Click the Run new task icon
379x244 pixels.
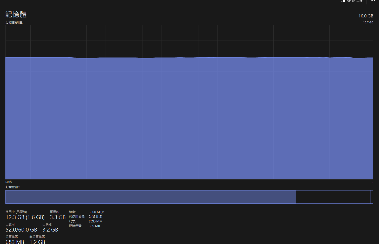[x=343, y=1]
